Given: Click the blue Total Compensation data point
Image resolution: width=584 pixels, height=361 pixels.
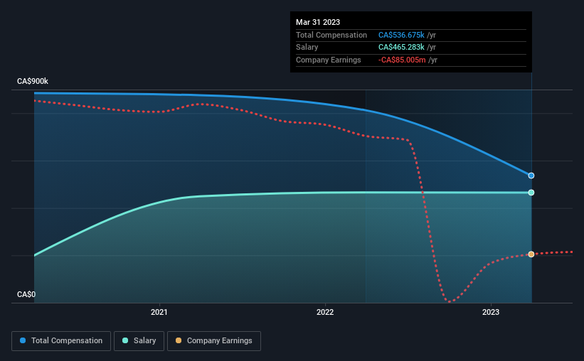Looking at the screenshot, I should pos(531,176).
